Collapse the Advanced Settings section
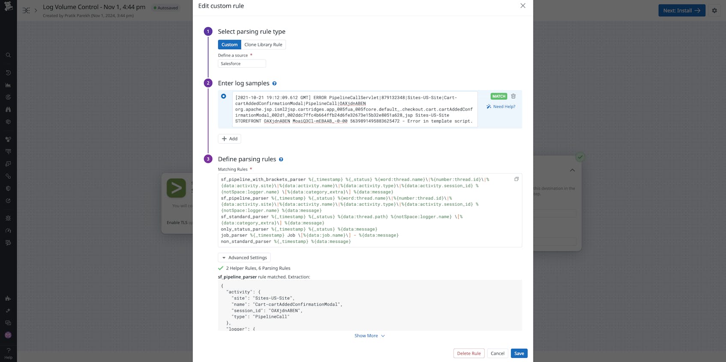This screenshot has height=362, width=726. [244, 257]
